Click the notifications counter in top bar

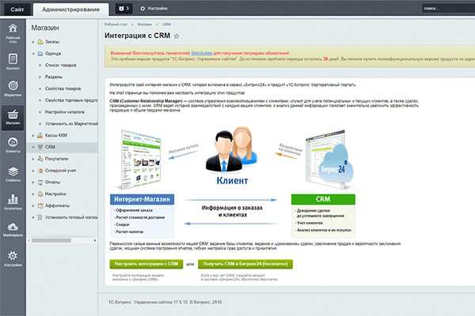123,8
